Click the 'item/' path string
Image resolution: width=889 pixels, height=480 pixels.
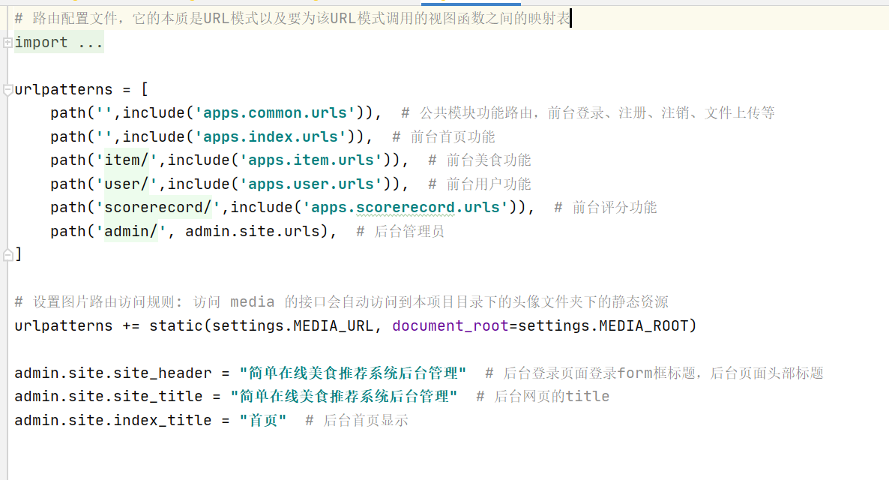127,160
